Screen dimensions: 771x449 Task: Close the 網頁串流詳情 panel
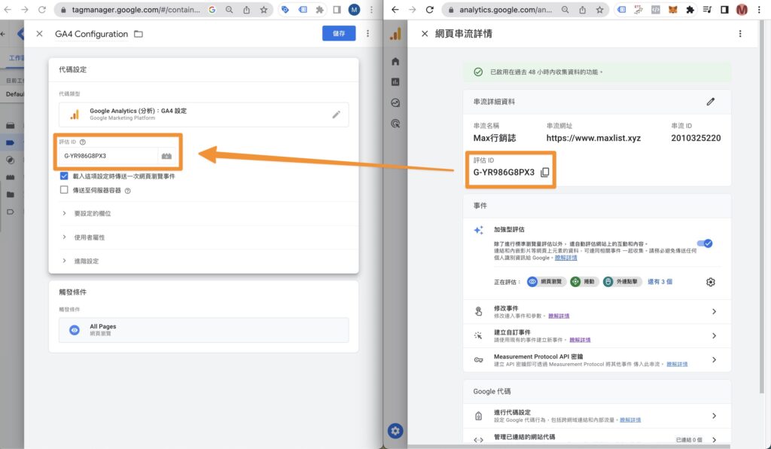pyautogui.click(x=425, y=33)
